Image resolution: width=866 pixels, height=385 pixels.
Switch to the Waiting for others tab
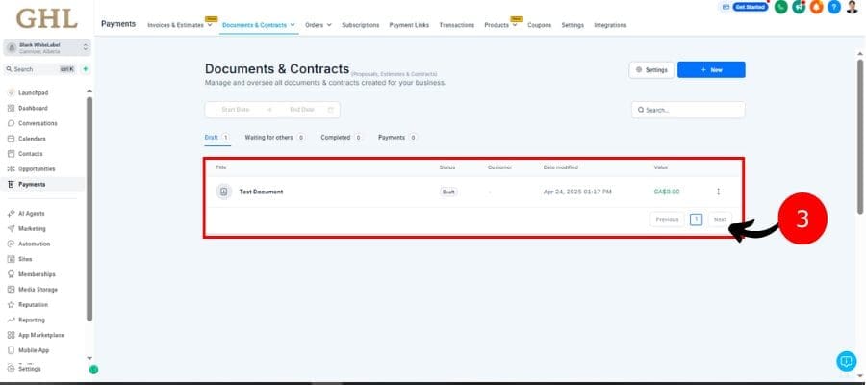pos(274,137)
